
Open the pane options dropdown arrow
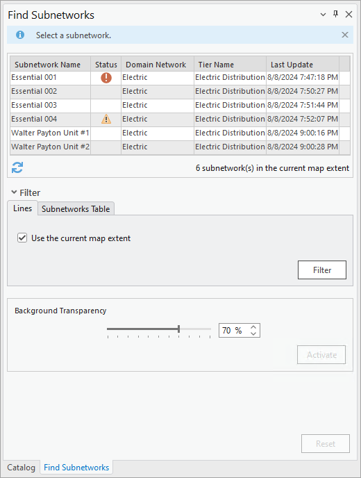324,15
